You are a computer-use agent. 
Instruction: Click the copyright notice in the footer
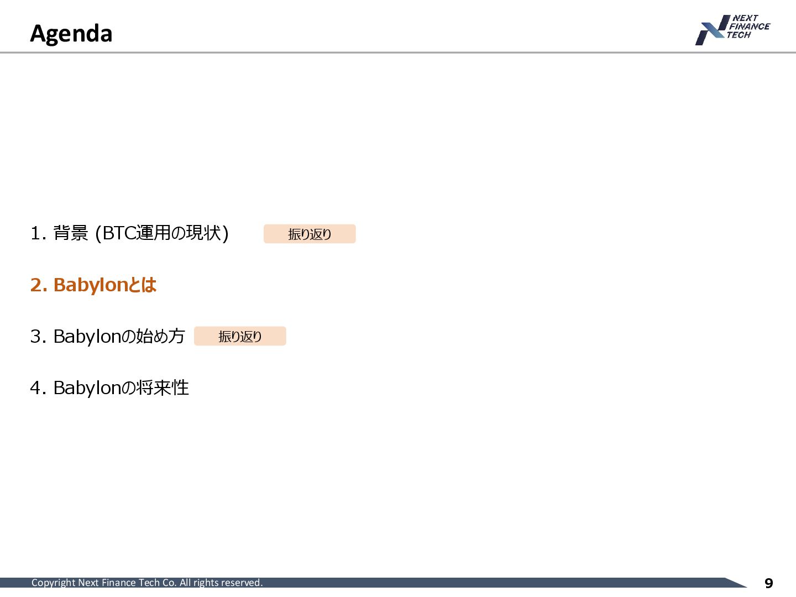(x=147, y=583)
